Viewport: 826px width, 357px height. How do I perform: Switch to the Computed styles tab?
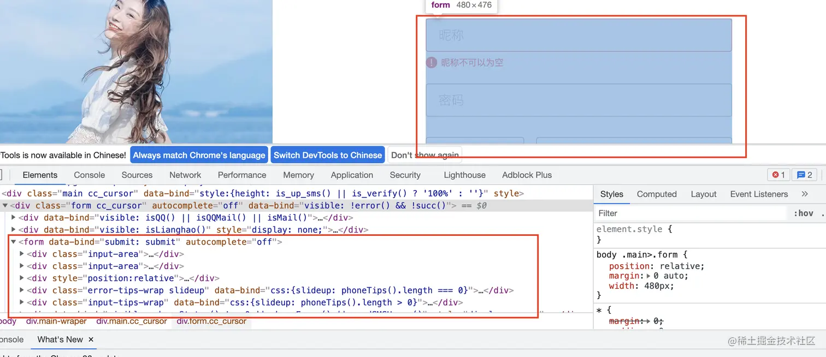[657, 194]
